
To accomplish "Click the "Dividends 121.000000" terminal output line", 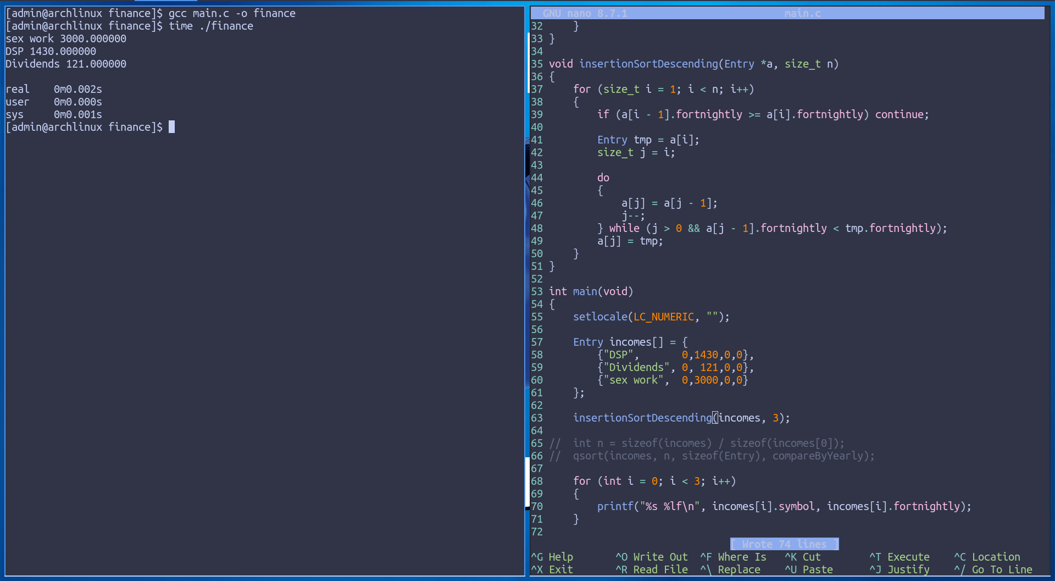I will coord(66,64).
